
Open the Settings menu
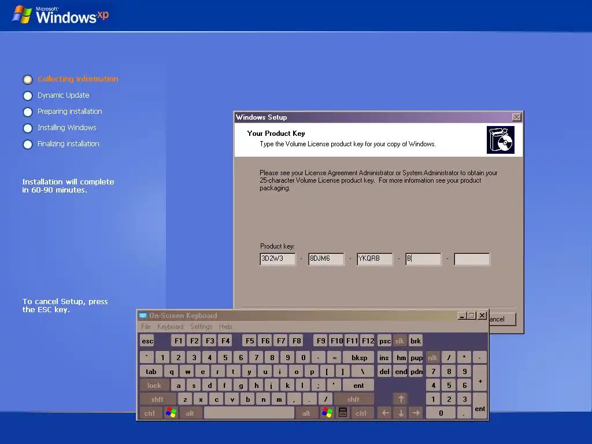tap(201, 327)
